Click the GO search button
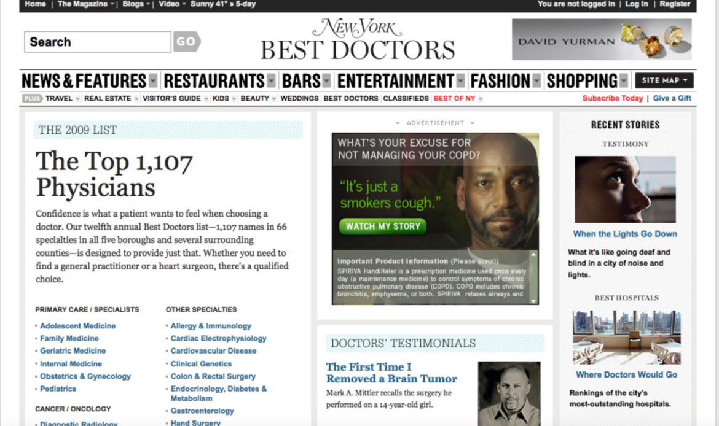Image resolution: width=719 pixels, height=426 pixels. [x=187, y=42]
